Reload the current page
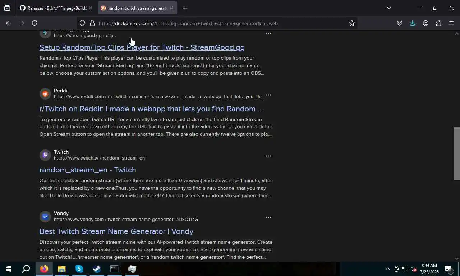 point(34,23)
